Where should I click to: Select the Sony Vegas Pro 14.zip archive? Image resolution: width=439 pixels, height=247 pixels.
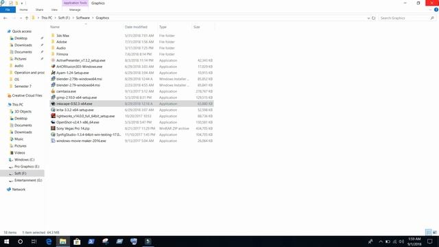click(x=73, y=128)
